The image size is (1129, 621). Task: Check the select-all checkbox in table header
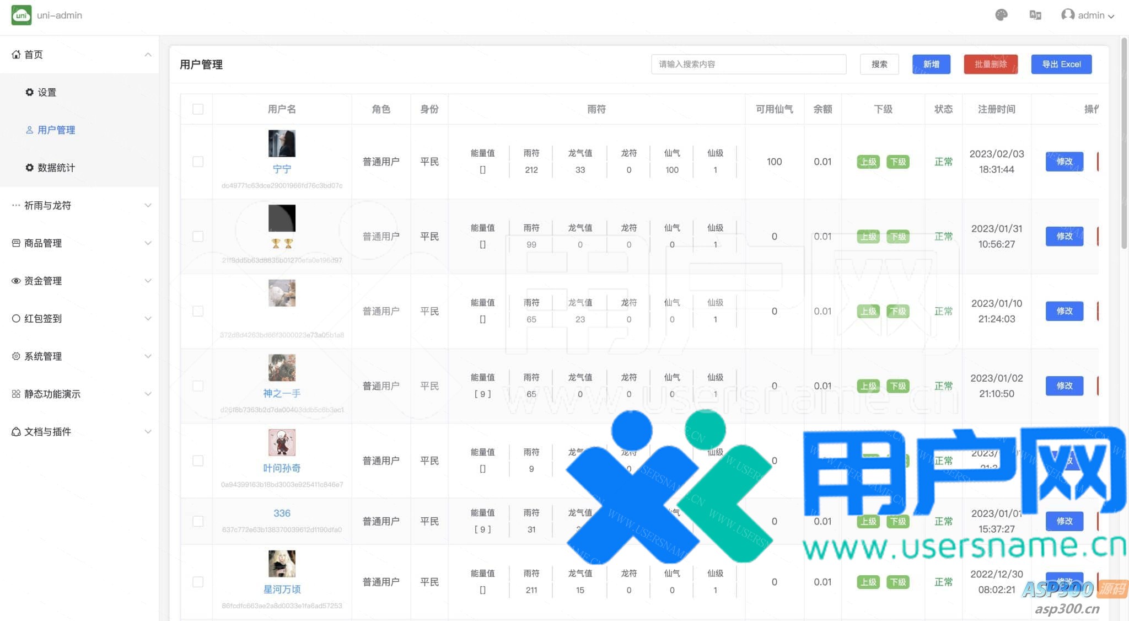(x=198, y=109)
